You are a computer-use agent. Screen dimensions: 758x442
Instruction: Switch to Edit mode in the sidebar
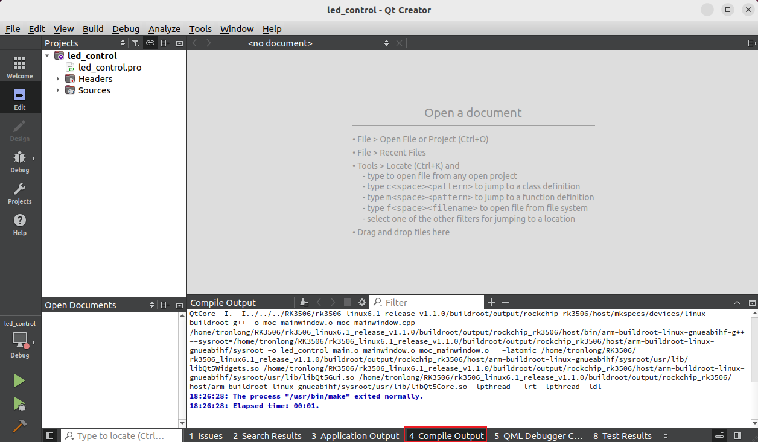[20, 99]
